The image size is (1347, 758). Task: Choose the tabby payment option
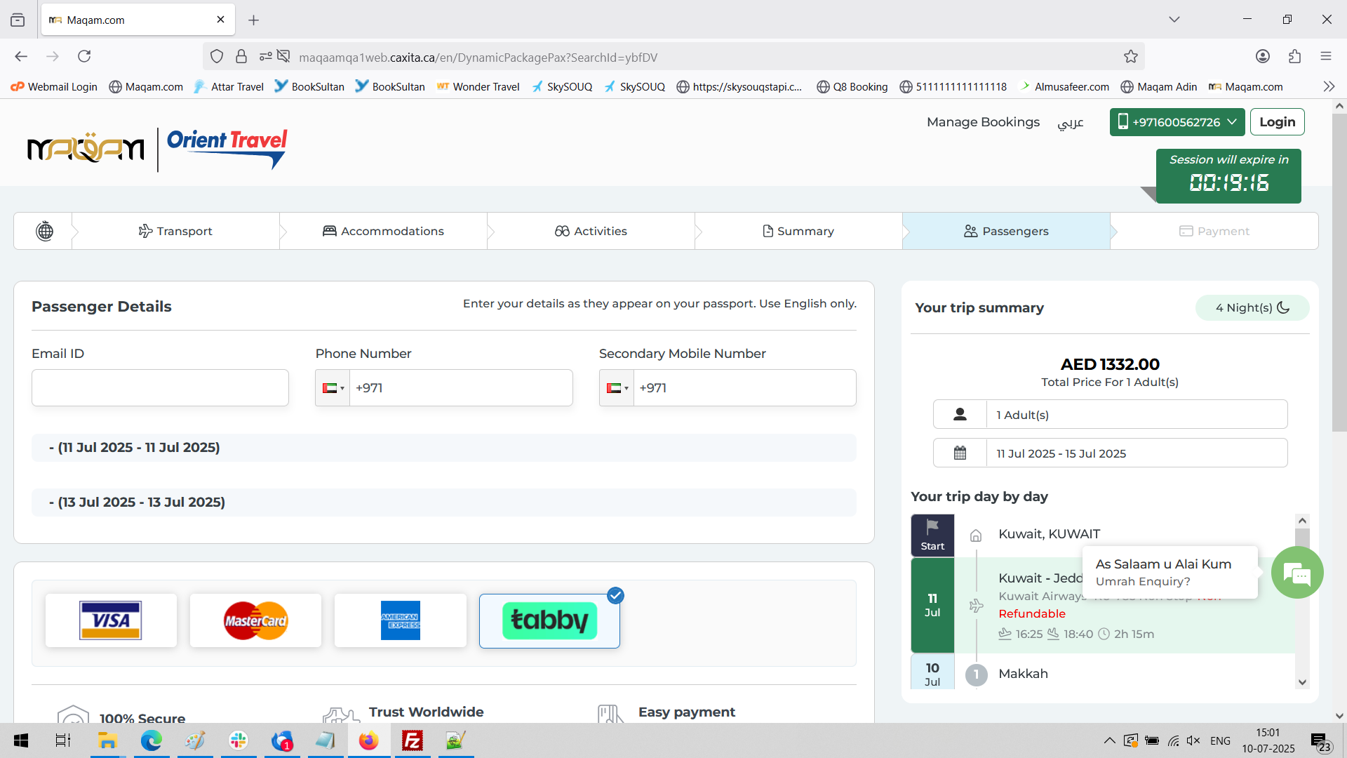(x=549, y=620)
